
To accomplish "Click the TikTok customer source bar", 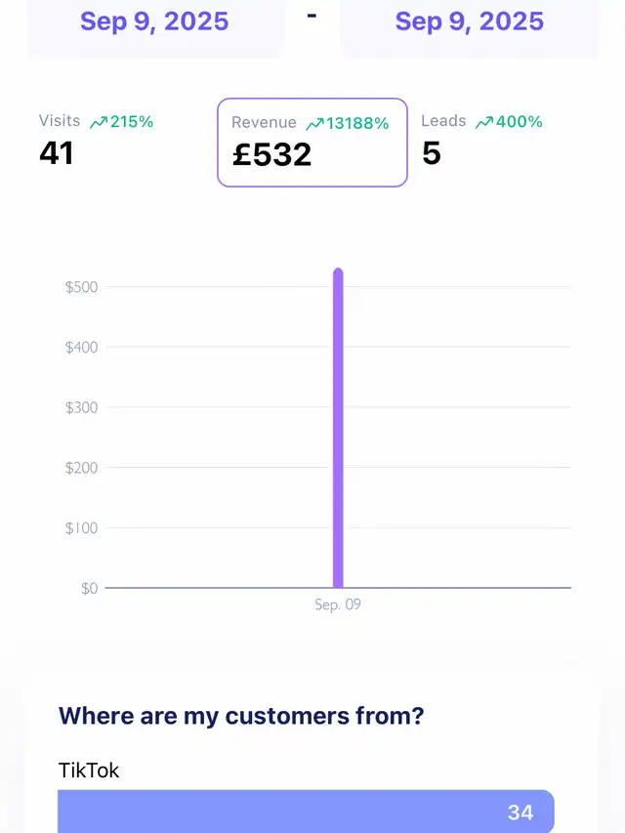I will point(306,812).
